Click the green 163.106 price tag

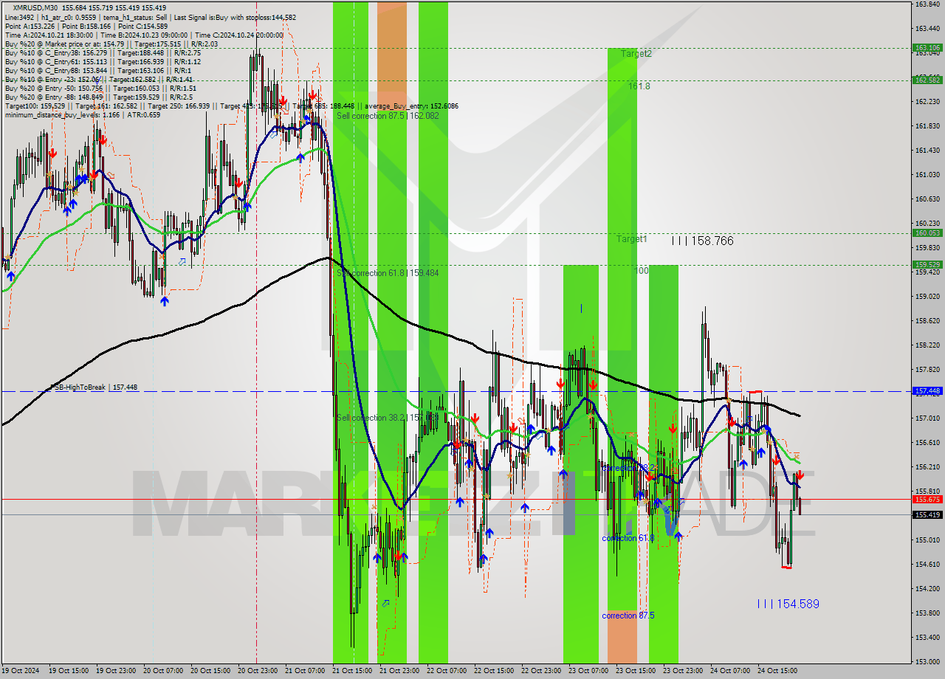coord(927,47)
